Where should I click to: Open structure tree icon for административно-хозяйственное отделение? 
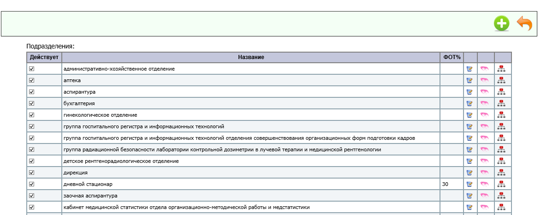click(x=501, y=69)
